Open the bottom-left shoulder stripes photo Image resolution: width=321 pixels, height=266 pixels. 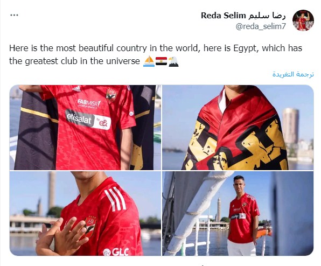click(x=86, y=213)
